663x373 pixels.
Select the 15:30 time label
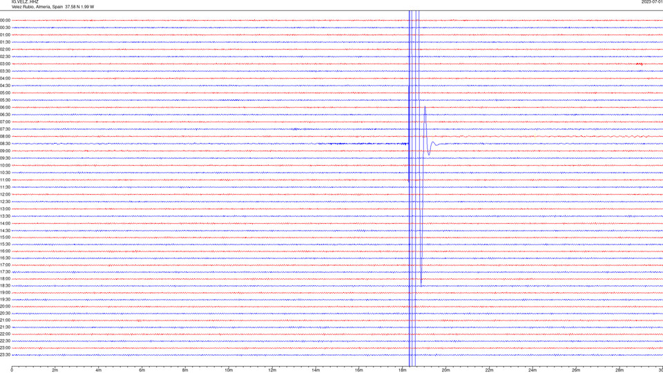[x=5, y=244]
